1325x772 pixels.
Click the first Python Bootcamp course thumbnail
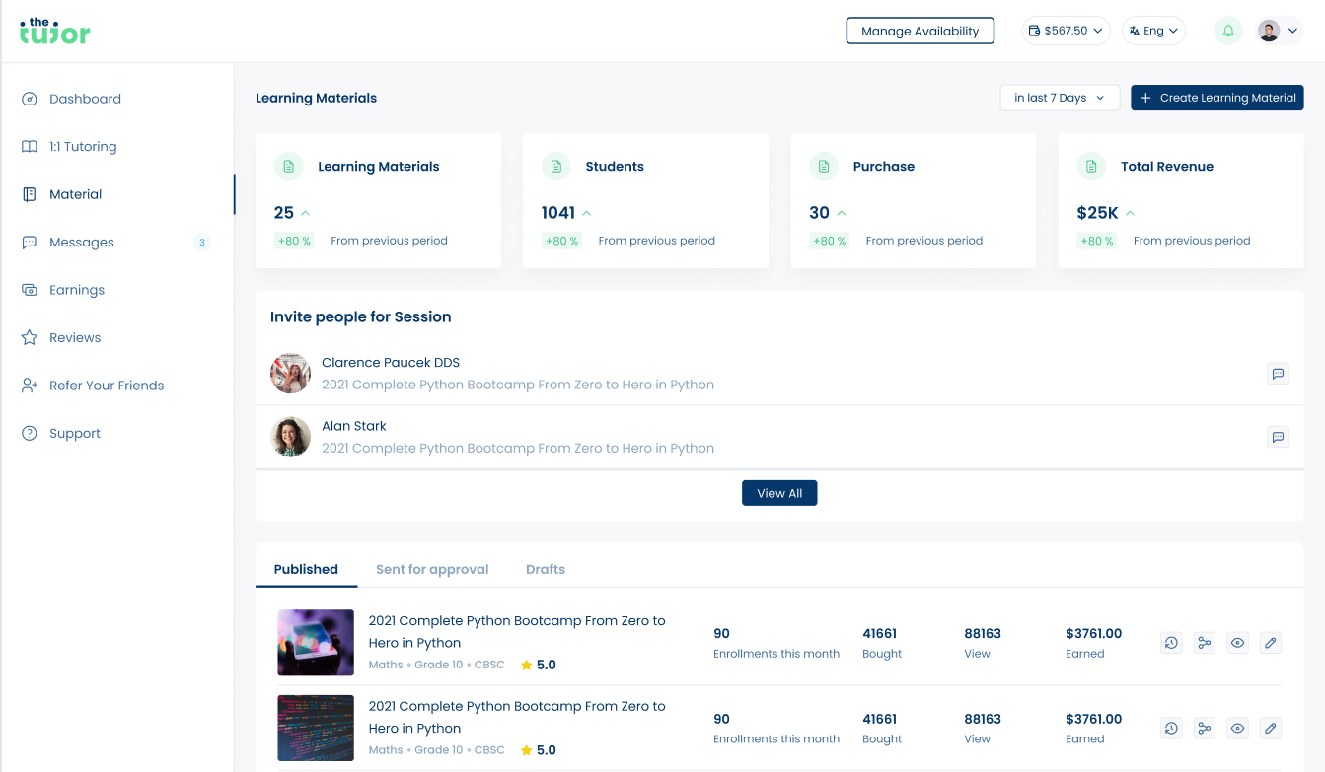coord(316,643)
